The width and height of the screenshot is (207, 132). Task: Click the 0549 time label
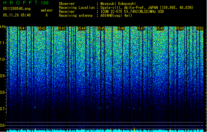tap(180, 28)
